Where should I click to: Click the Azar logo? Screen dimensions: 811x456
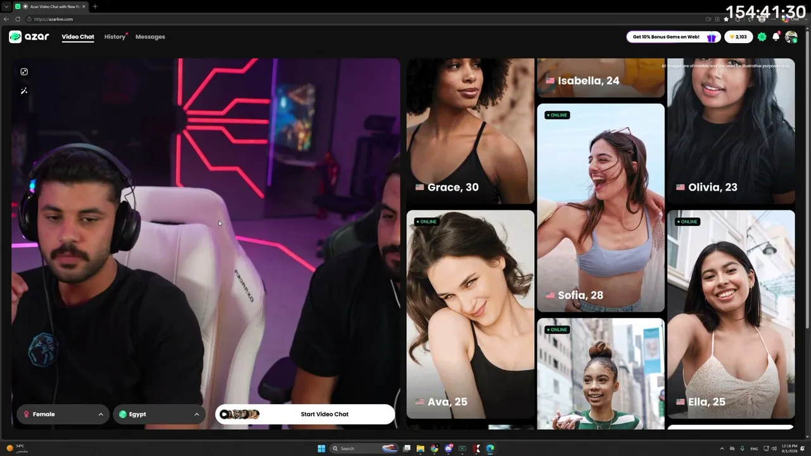29,37
